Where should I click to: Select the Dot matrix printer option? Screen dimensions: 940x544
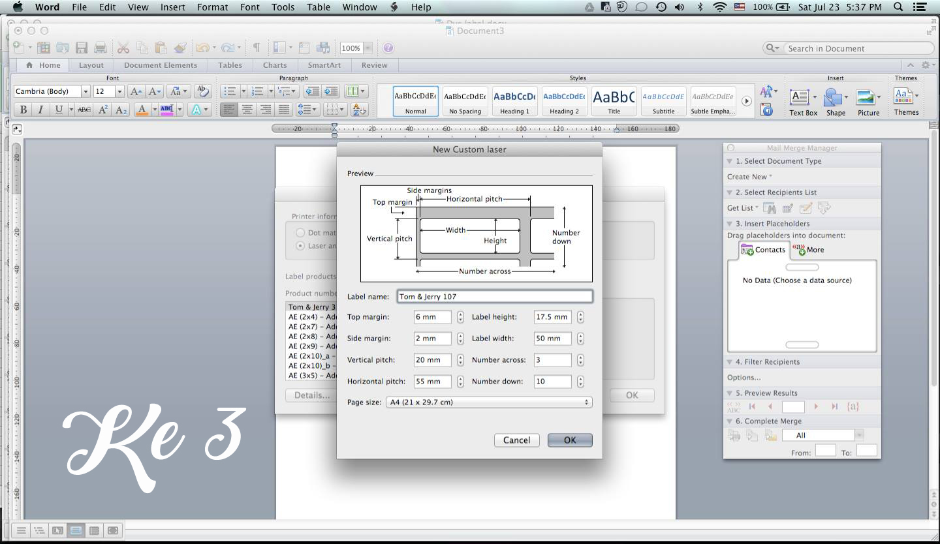[x=300, y=232]
